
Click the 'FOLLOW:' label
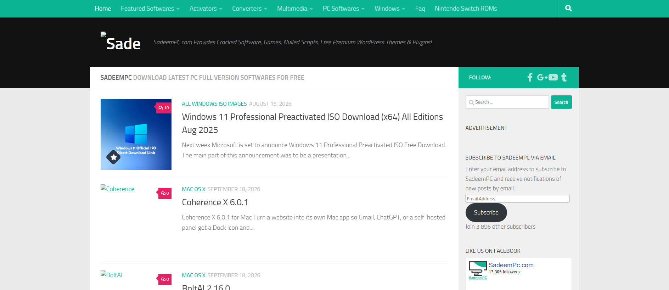pos(480,78)
